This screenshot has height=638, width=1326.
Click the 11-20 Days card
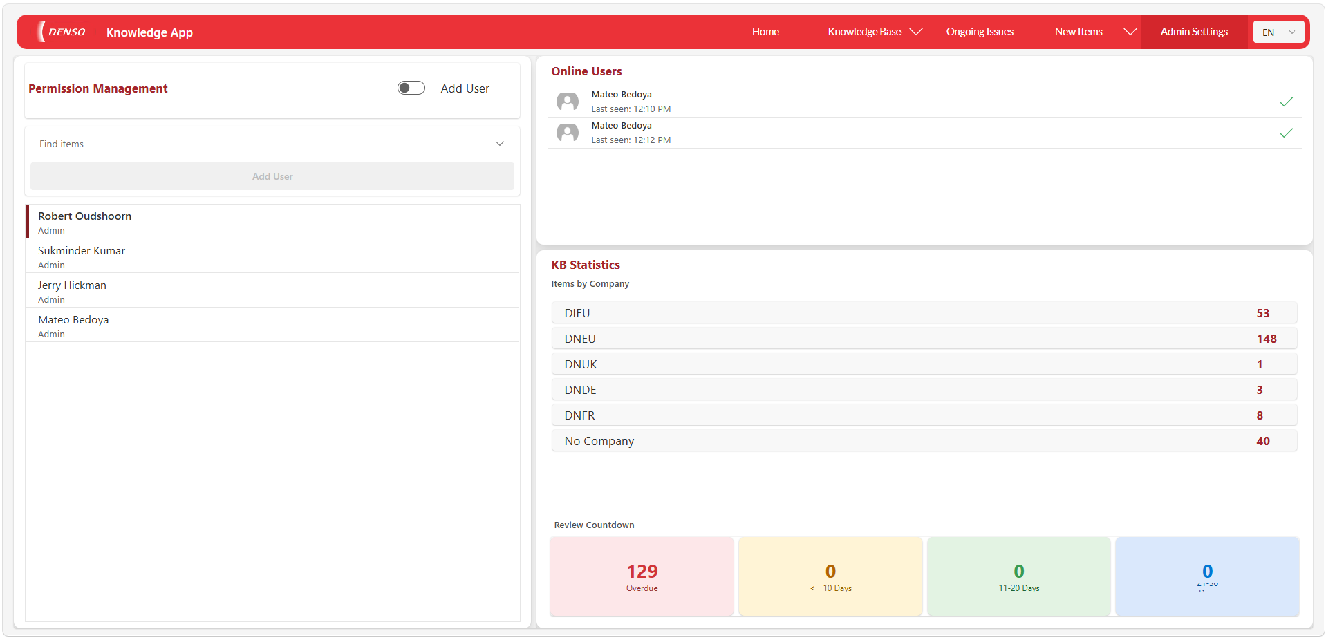(x=1019, y=576)
